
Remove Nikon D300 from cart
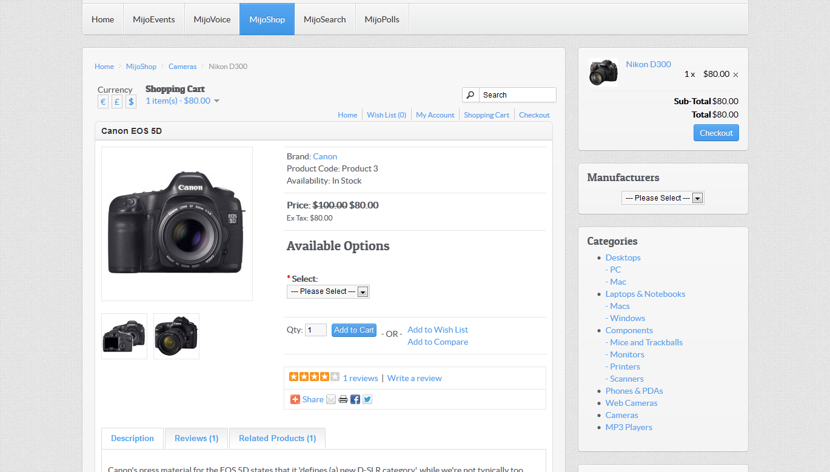[735, 75]
